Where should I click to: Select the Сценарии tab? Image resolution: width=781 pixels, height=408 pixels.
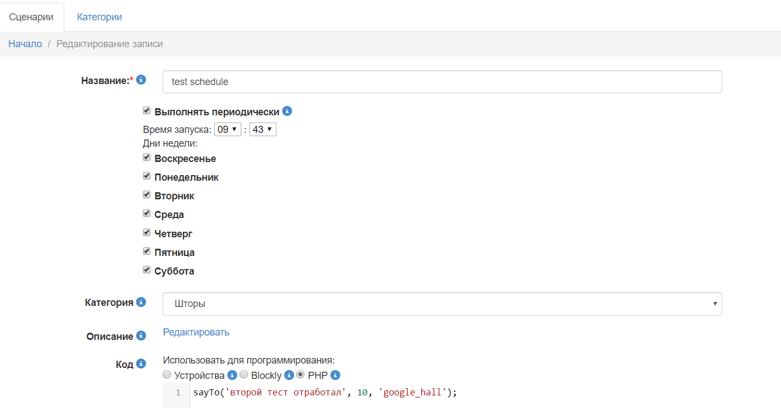click(31, 17)
